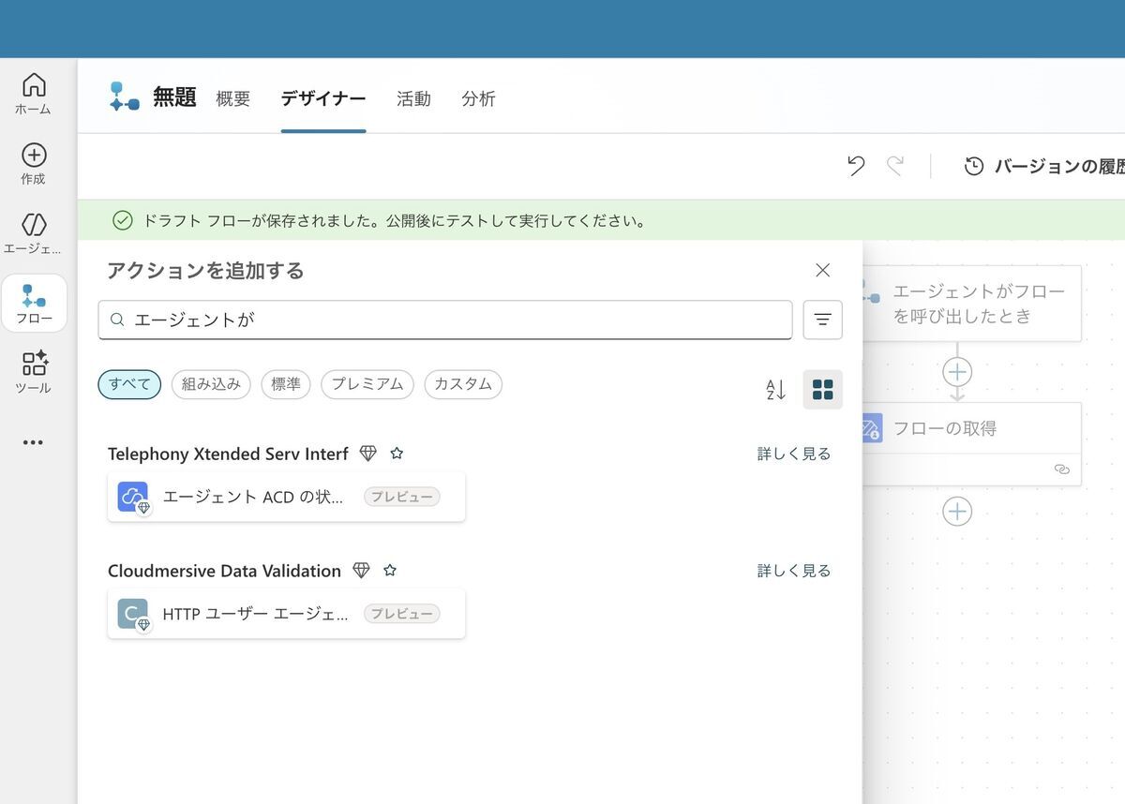Switch to grid view layout
The height and width of the screenshot is (804, 1125).
click(823, 390)
